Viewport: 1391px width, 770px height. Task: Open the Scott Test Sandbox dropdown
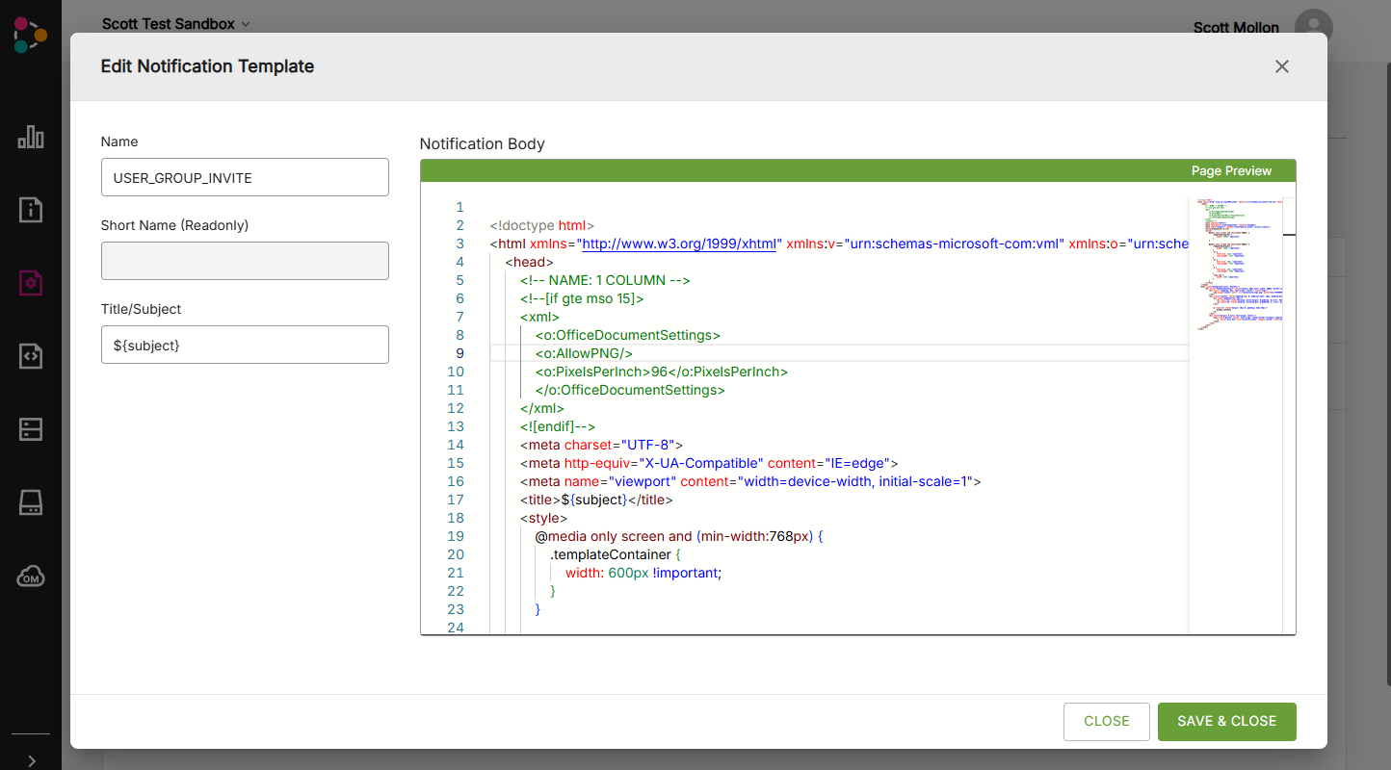(x=176, y=24)
